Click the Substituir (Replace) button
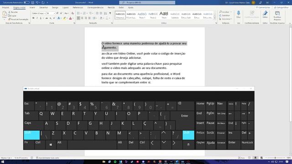This screenshot has width=292, height=164. pos(224,15)
